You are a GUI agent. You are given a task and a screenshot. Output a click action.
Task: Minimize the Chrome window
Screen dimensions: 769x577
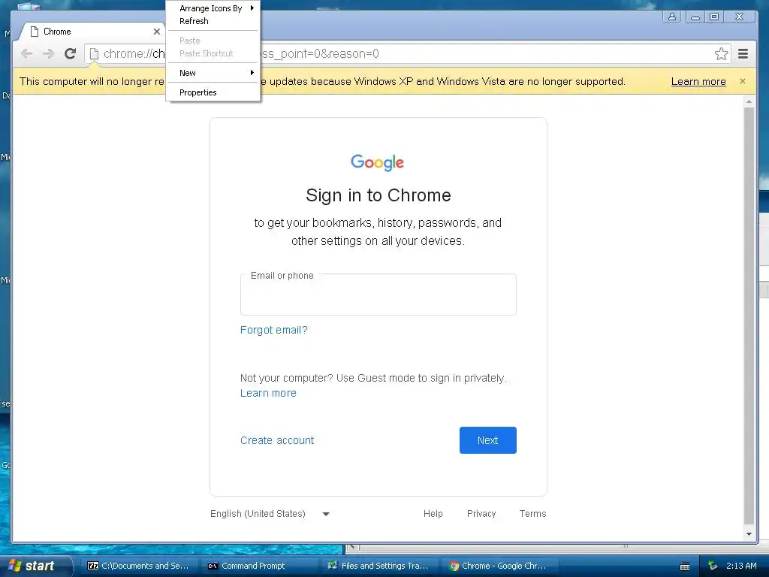click(695, 17)
